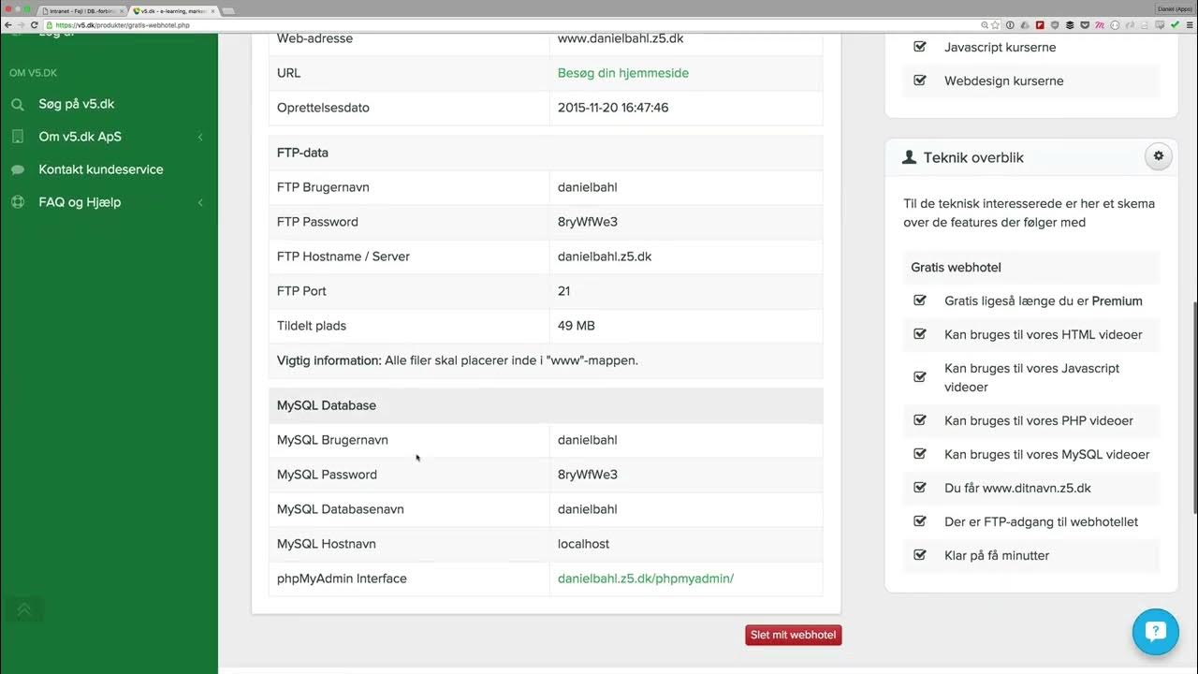Toggle the checkmark beside Gratis ligeså længe du er Premium
Image resolution: width=1198 pixels, height=674 pixels.
click(x=919, y=300)
